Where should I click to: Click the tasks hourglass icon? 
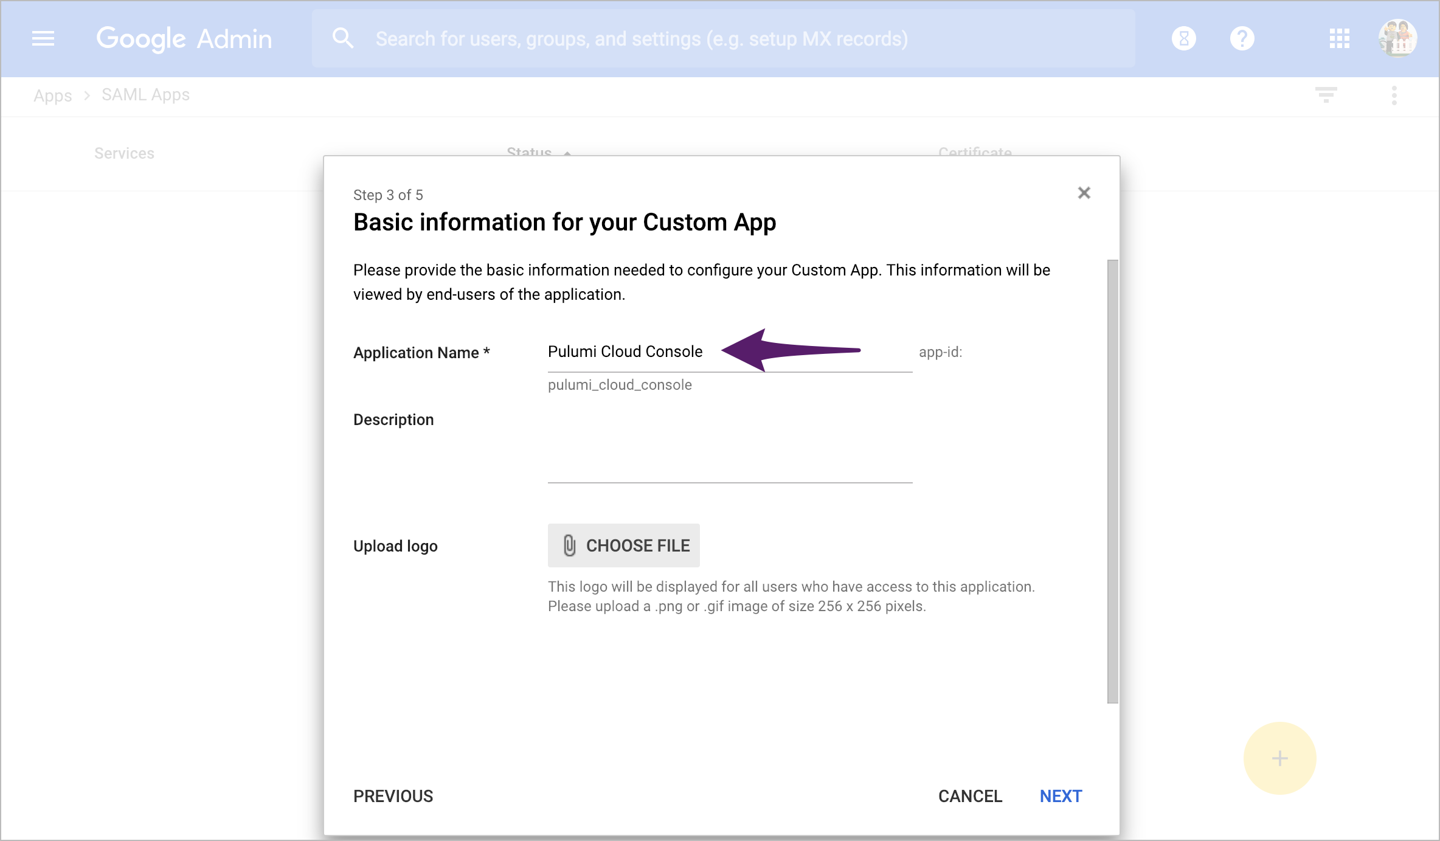pos(1183,38)
